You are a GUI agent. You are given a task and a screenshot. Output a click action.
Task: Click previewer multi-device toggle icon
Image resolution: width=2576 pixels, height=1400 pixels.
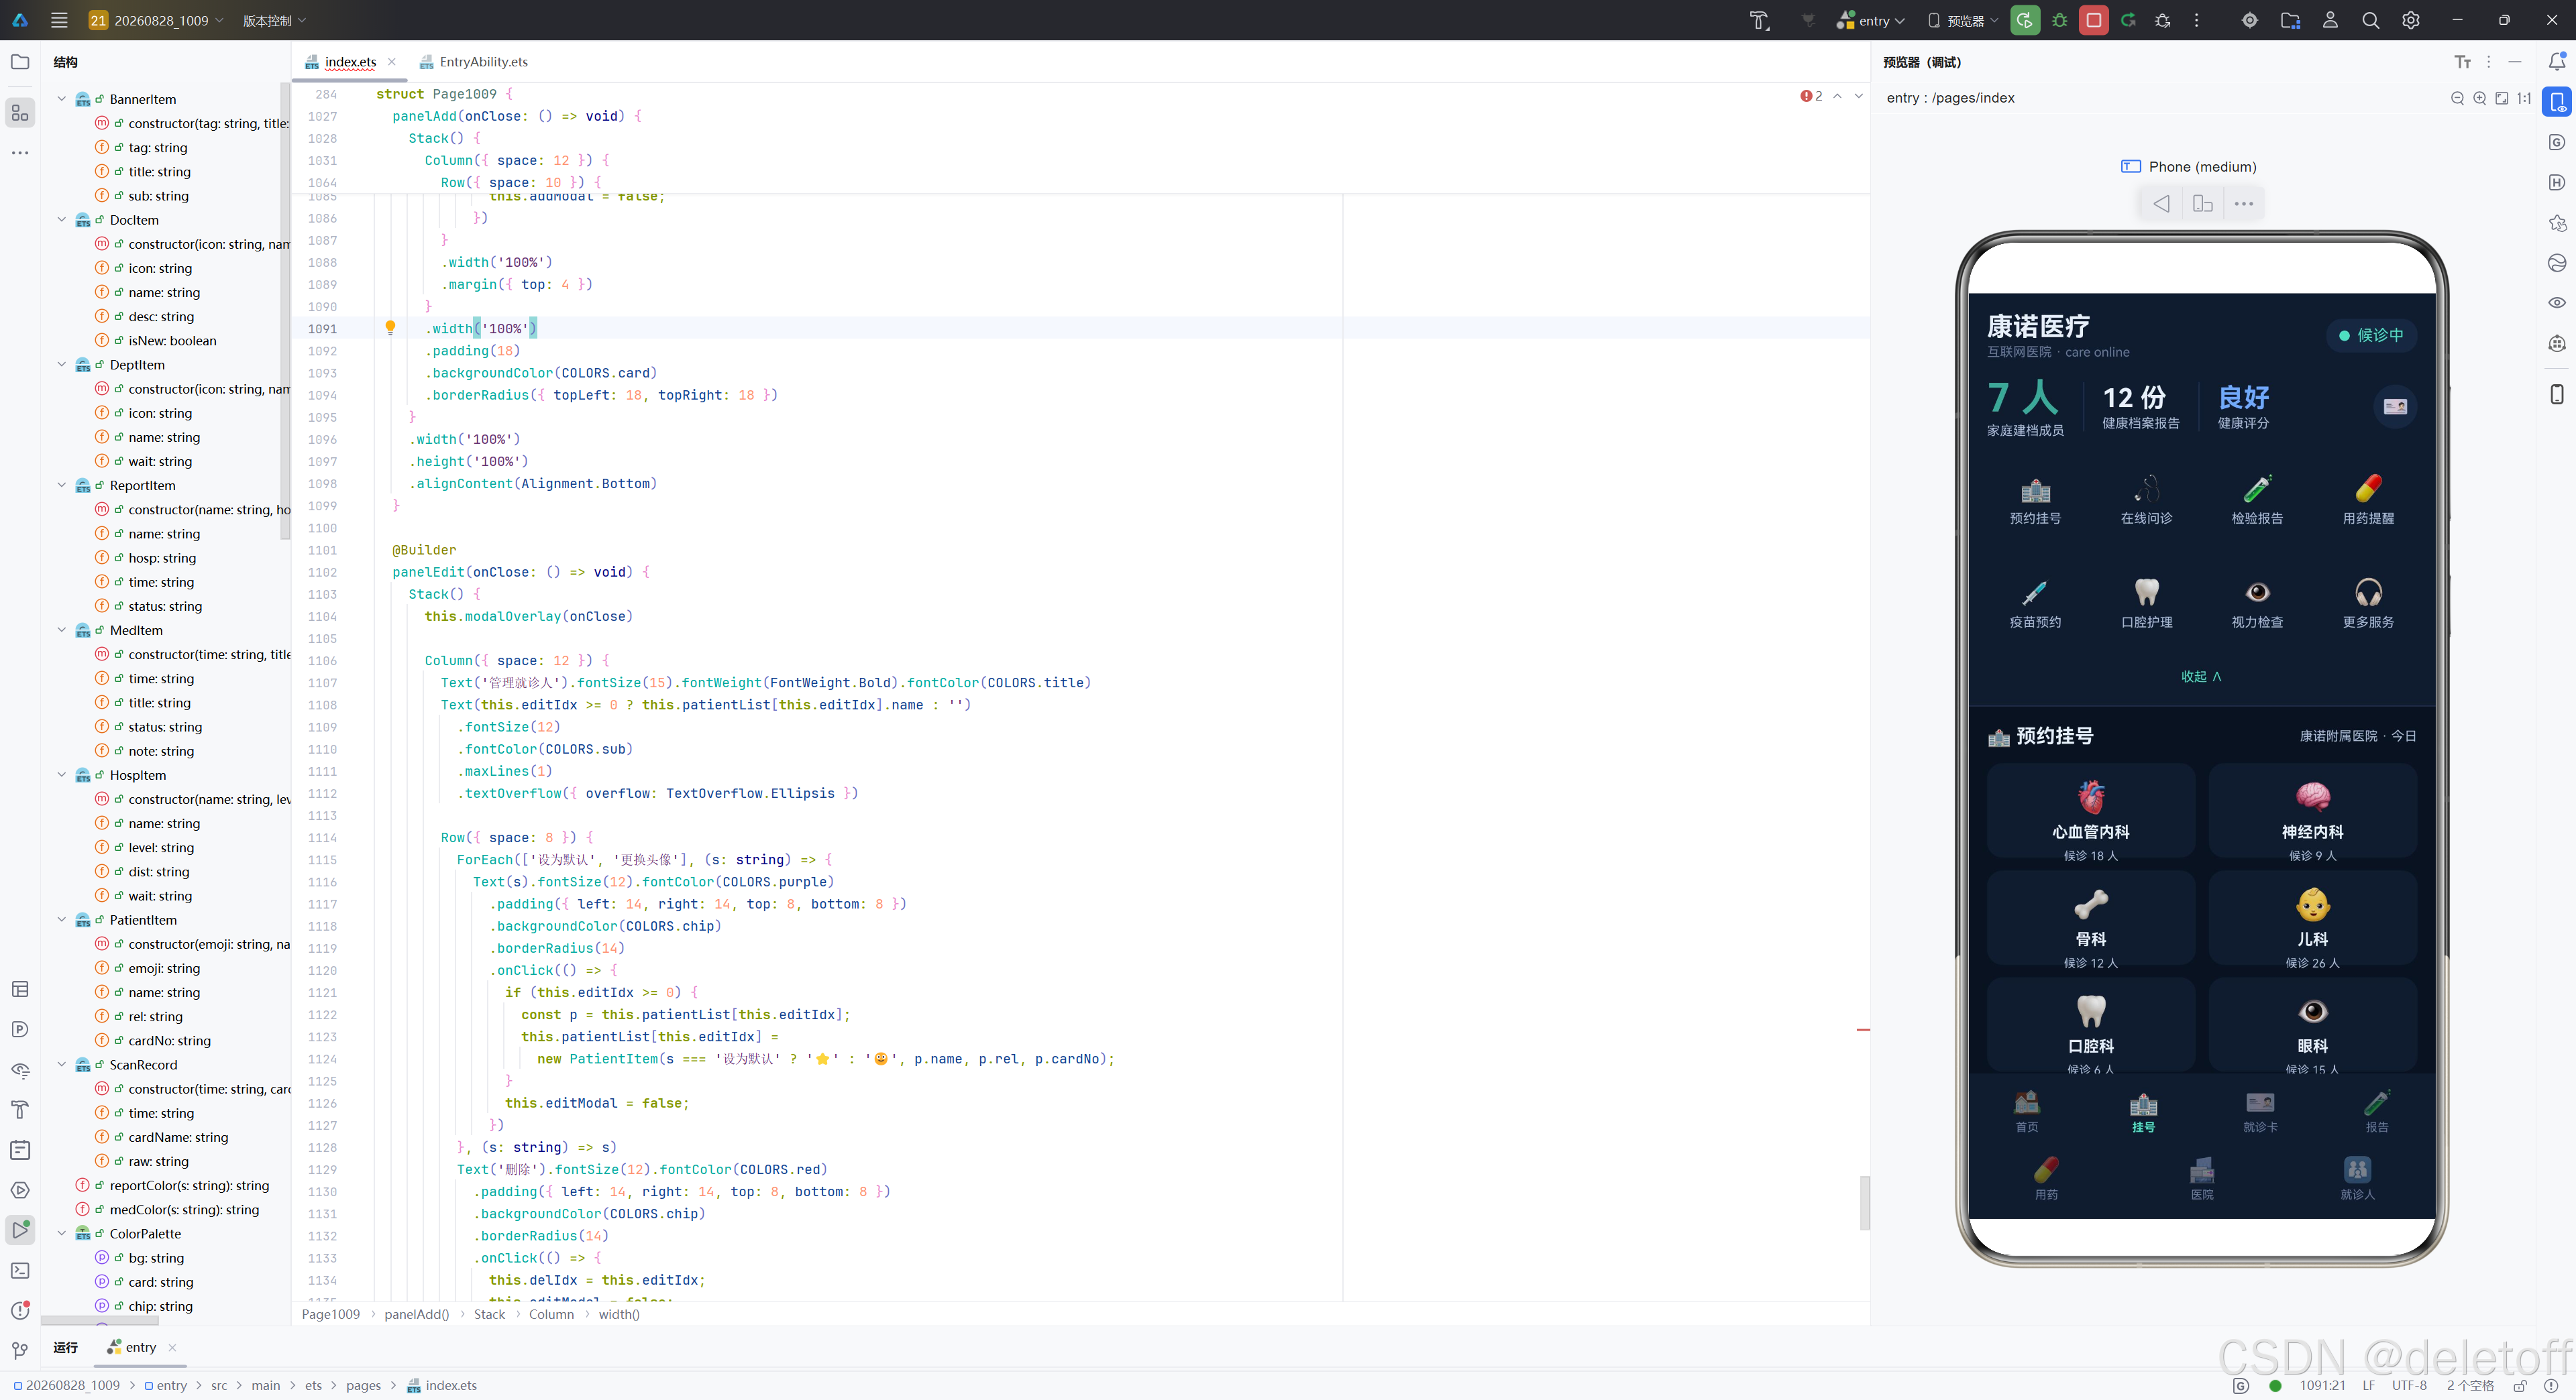click(2203, 204)
